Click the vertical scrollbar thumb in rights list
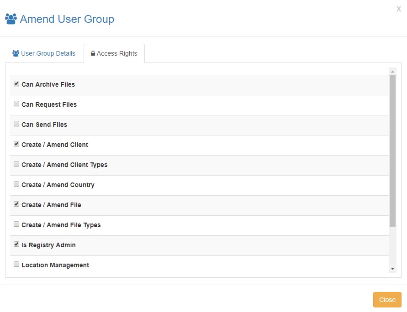Viewport: 407px width, 312px height. pyautogui.click(x=392, y=151)
